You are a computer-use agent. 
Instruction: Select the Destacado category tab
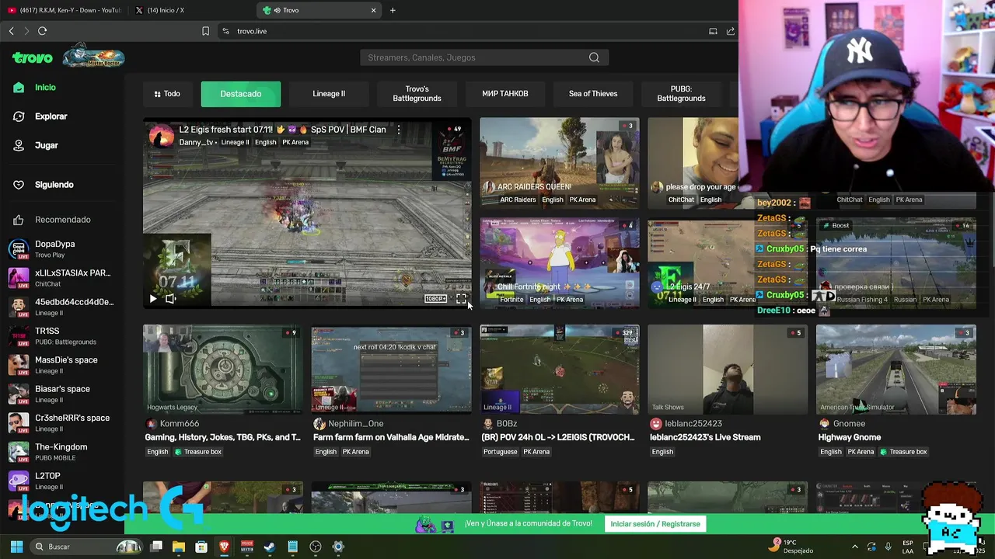coord(241,94)
